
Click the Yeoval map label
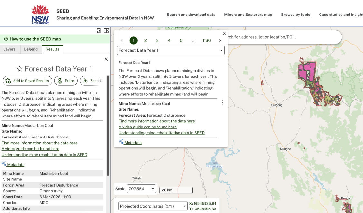tap(137, 178)
